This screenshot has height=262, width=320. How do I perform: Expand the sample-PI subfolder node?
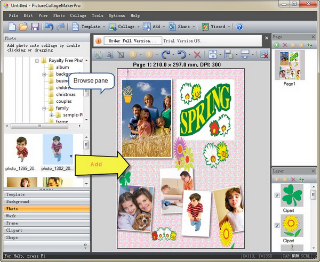(x=51, y=116)
